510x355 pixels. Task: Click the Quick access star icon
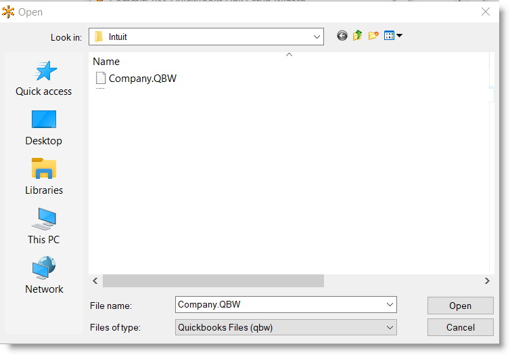45,71
